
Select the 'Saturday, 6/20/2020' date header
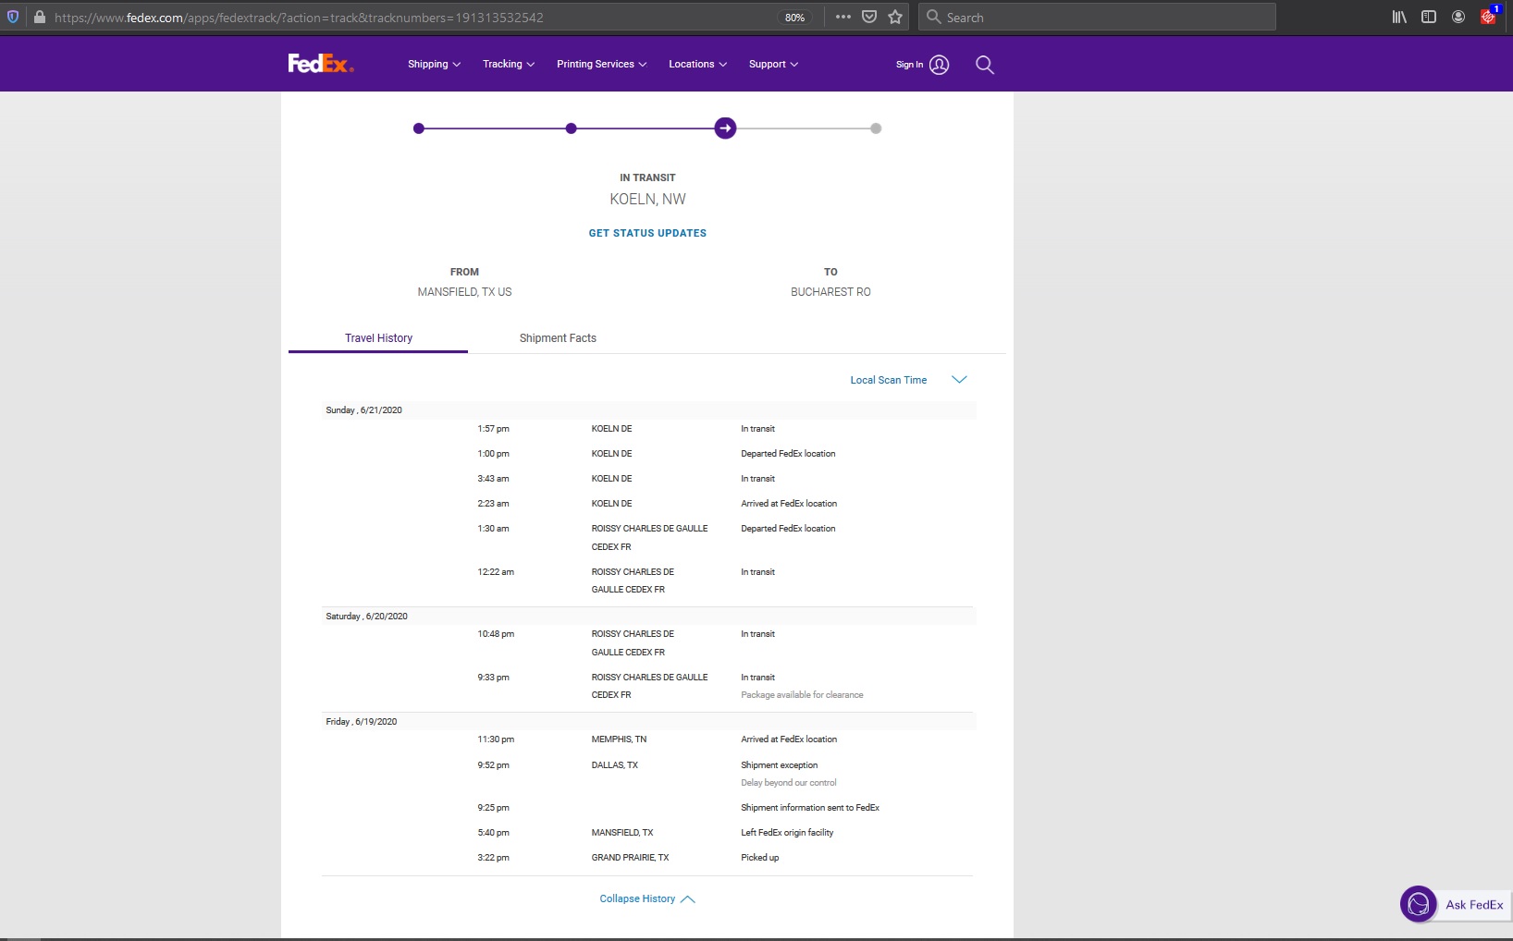(x=366, y=616)
